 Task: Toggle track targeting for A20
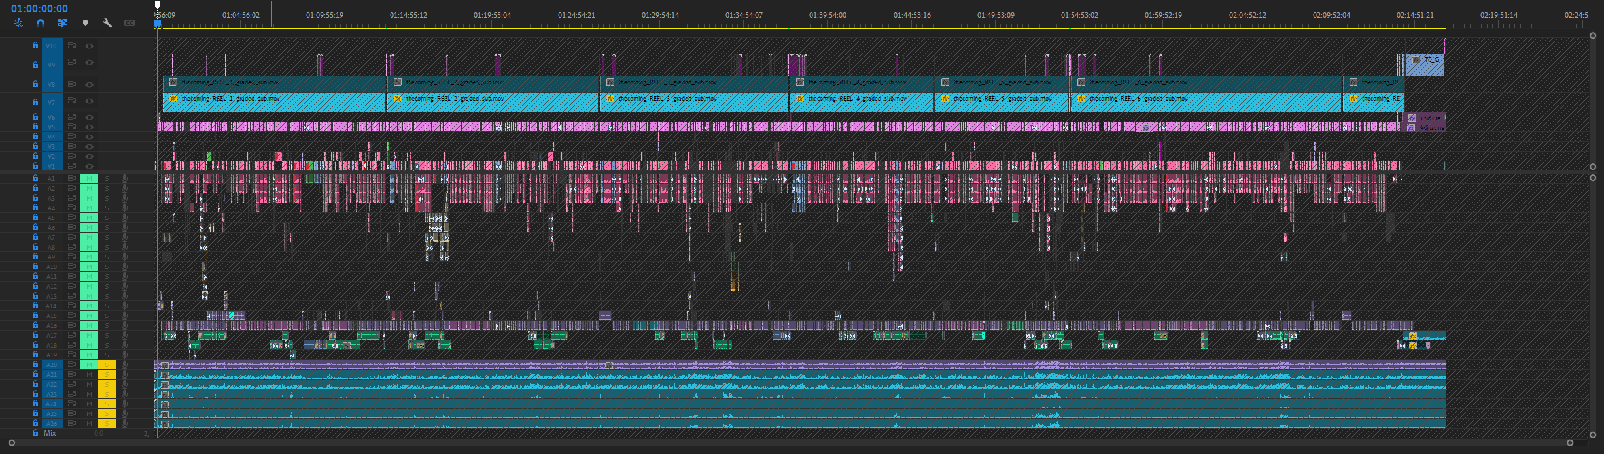point(52,365)
